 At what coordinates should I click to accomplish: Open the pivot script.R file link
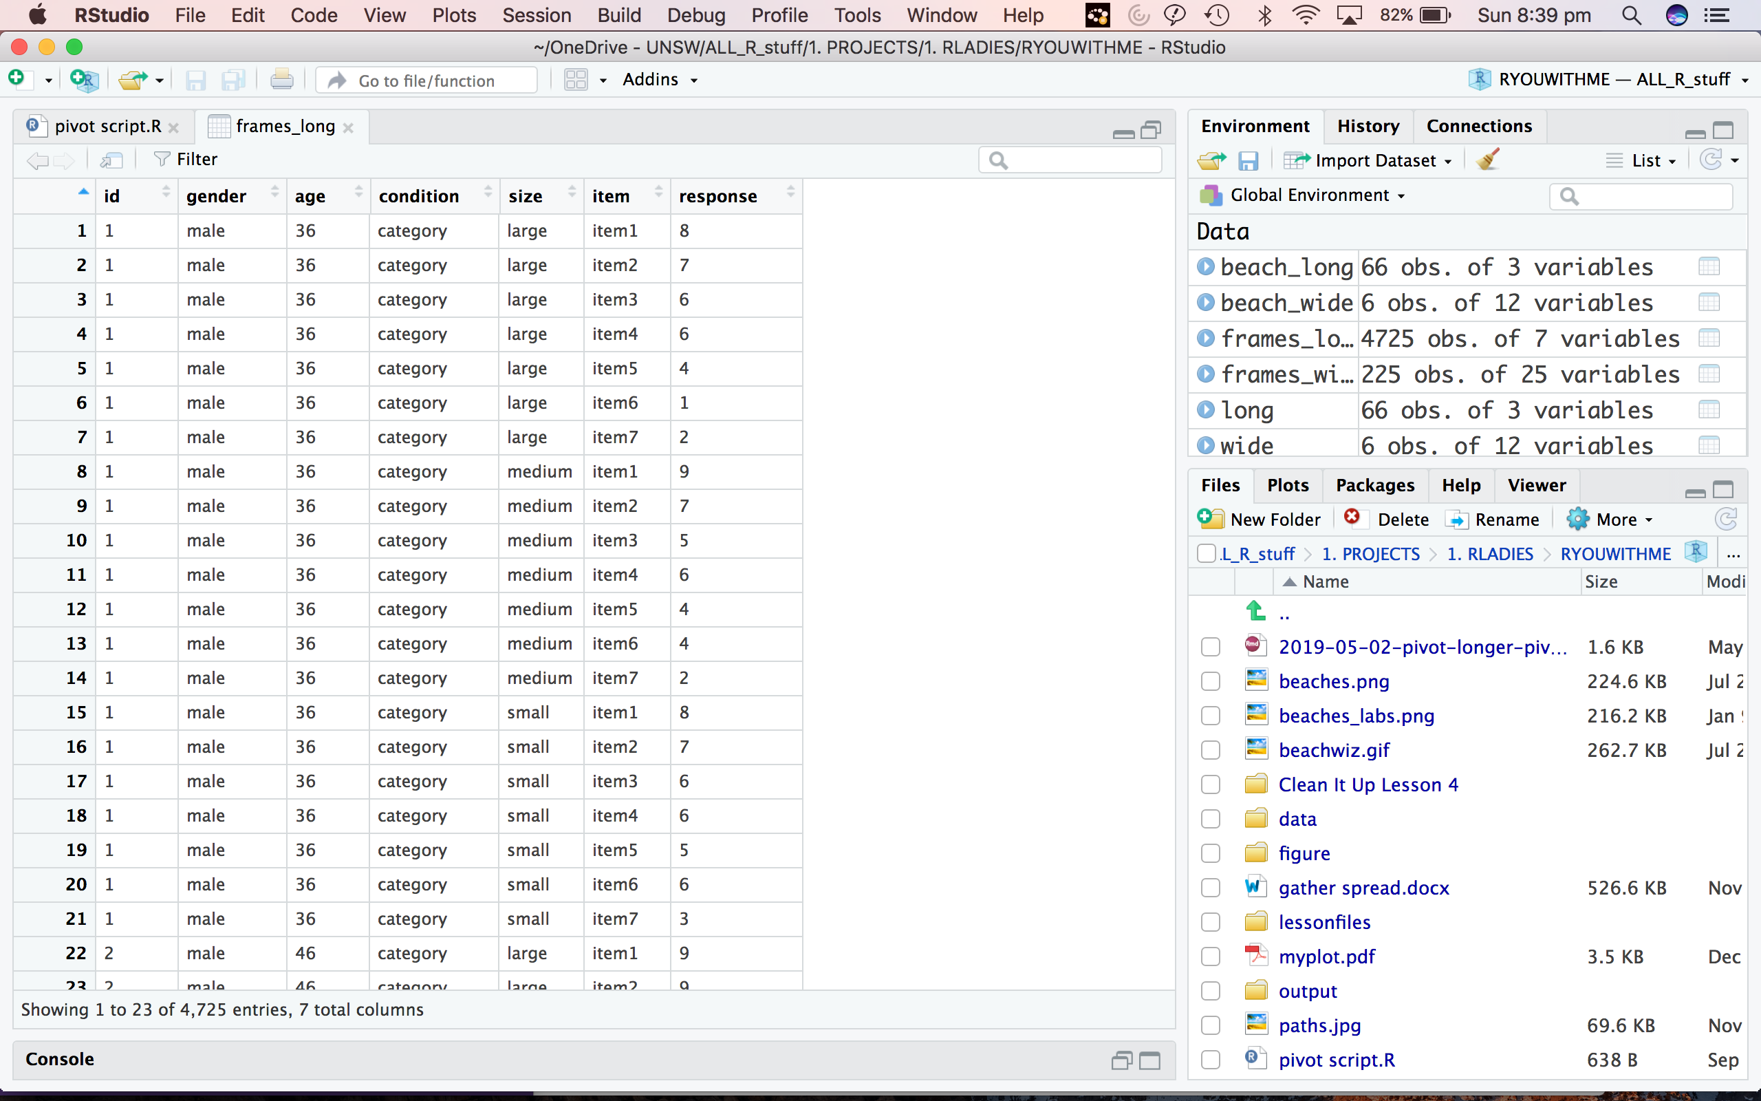[x=1336, y=1060]
